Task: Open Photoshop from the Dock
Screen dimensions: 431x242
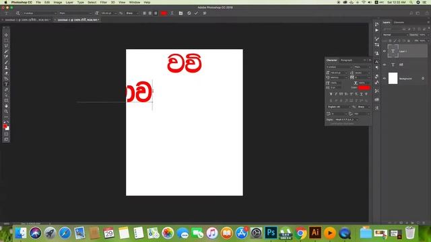Action: pyautogui.click(x=271, y=233)
